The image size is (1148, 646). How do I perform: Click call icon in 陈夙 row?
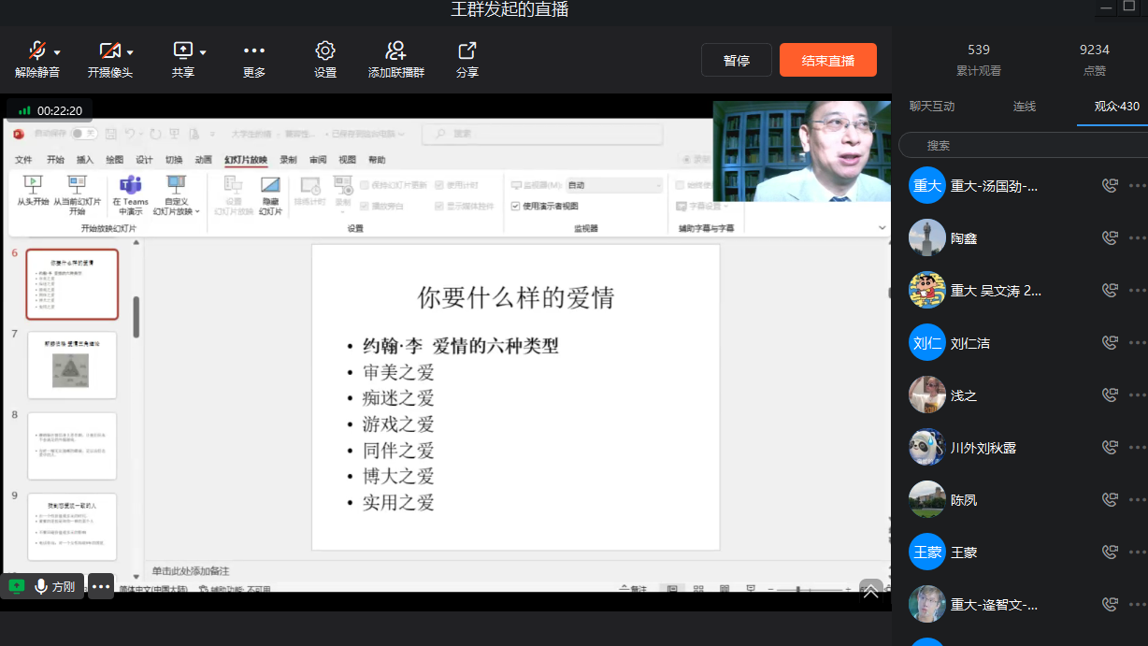[1110, 500]
